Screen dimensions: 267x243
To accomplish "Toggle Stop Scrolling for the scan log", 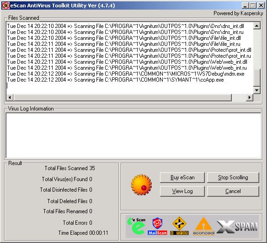I will [233, 177].
